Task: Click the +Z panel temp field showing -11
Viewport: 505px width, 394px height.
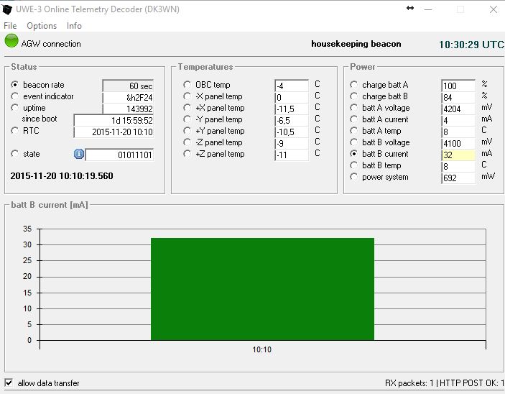Action: (292, 155)
